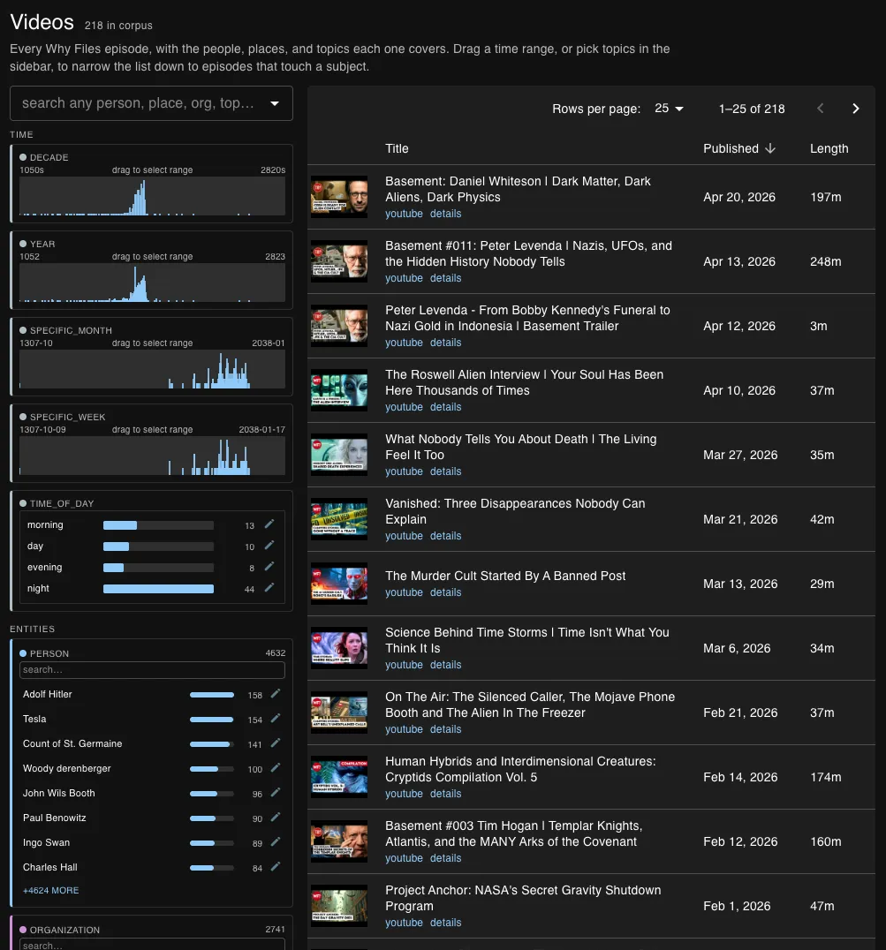The width and height of the screenshot is (886, 950).
Task: Select the morning time-of-day filter row
Action: point(152,524)
